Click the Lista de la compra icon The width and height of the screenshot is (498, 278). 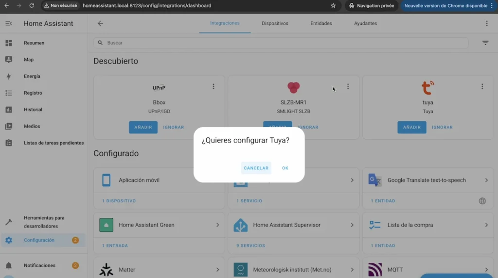point(375,225)
